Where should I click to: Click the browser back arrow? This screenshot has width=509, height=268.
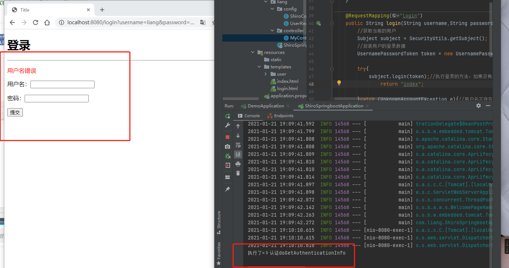12,22
